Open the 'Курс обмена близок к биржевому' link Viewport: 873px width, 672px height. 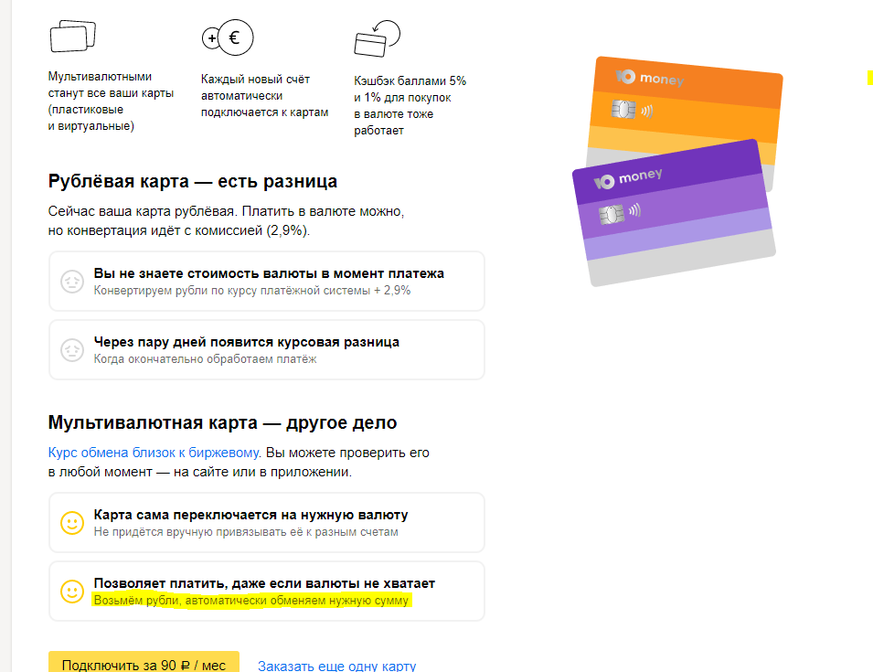coord(154,453)
